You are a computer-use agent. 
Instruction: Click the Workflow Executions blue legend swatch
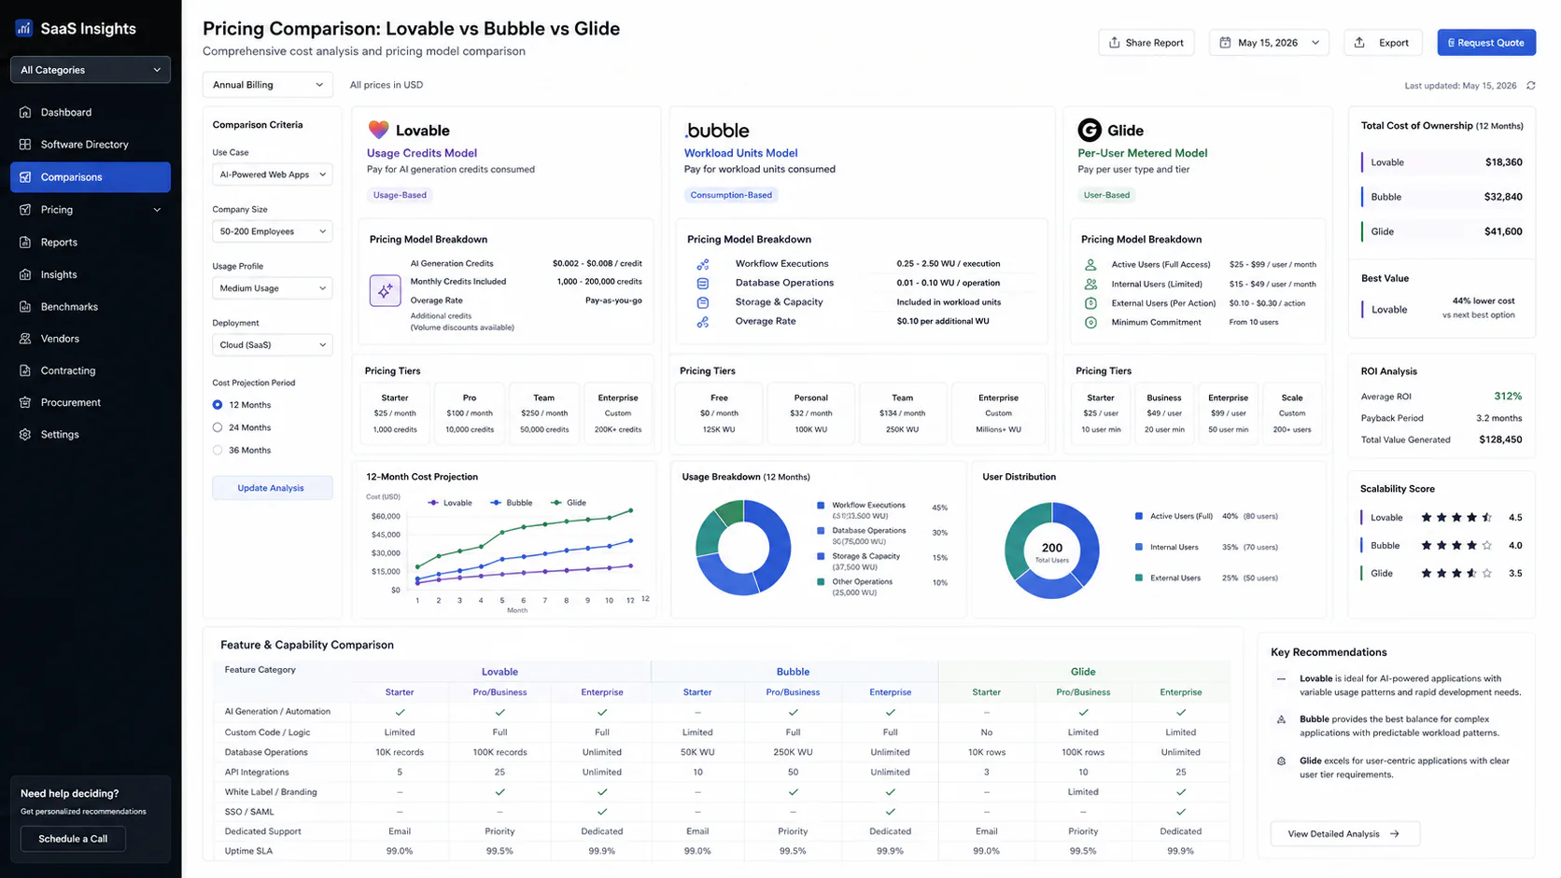click(x=821, y=505)
